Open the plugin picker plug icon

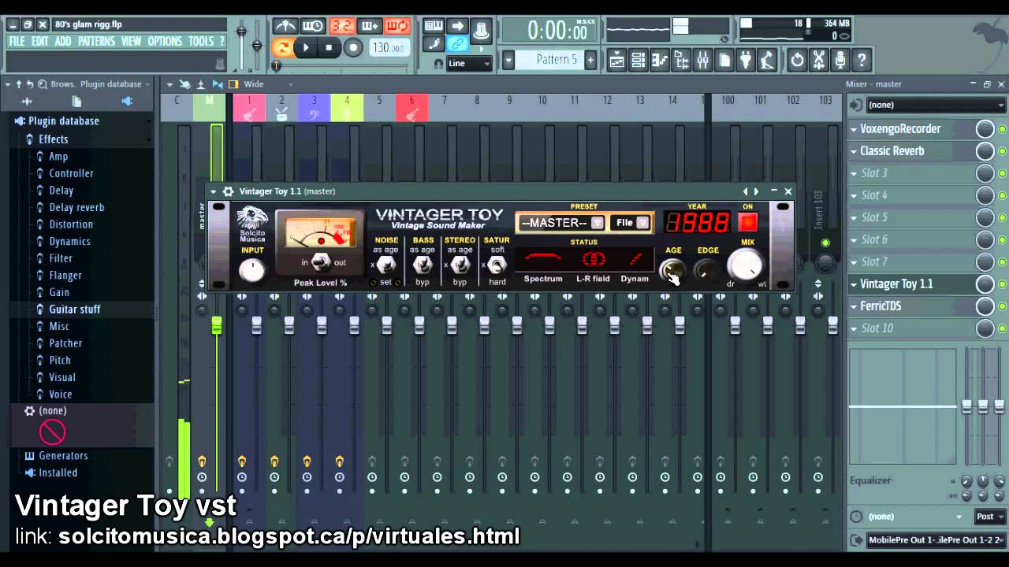pyautogui.click(x=745, y=60)
